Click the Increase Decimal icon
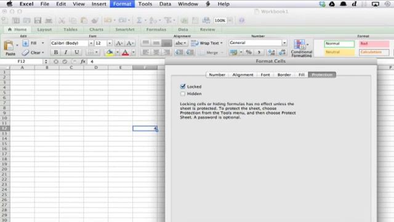 click(x=271, y=52)
